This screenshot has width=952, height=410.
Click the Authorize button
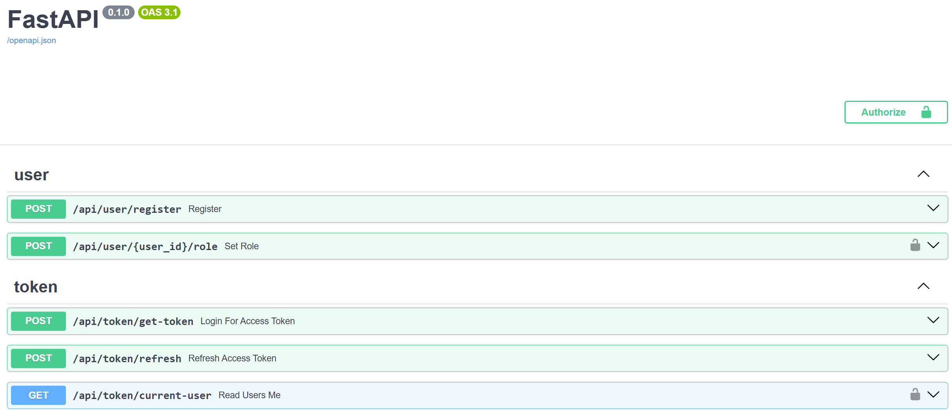point(896,112)
